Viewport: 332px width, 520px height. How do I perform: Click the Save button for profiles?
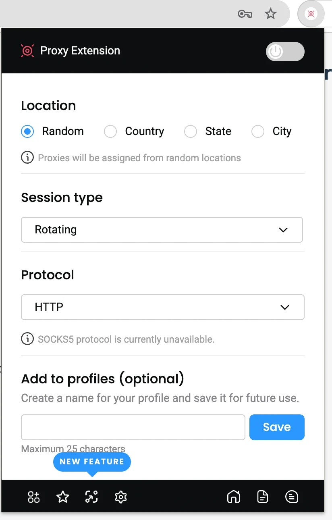coord(277,427)
